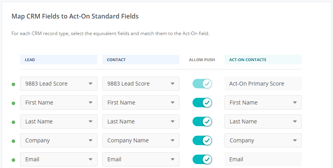Click green status dot for Company row
The height and width of the screenshot is (168, 333).
coord(13,141)
